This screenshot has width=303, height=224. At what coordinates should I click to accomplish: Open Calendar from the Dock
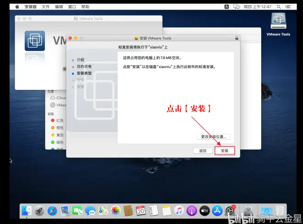click(141, 211)
